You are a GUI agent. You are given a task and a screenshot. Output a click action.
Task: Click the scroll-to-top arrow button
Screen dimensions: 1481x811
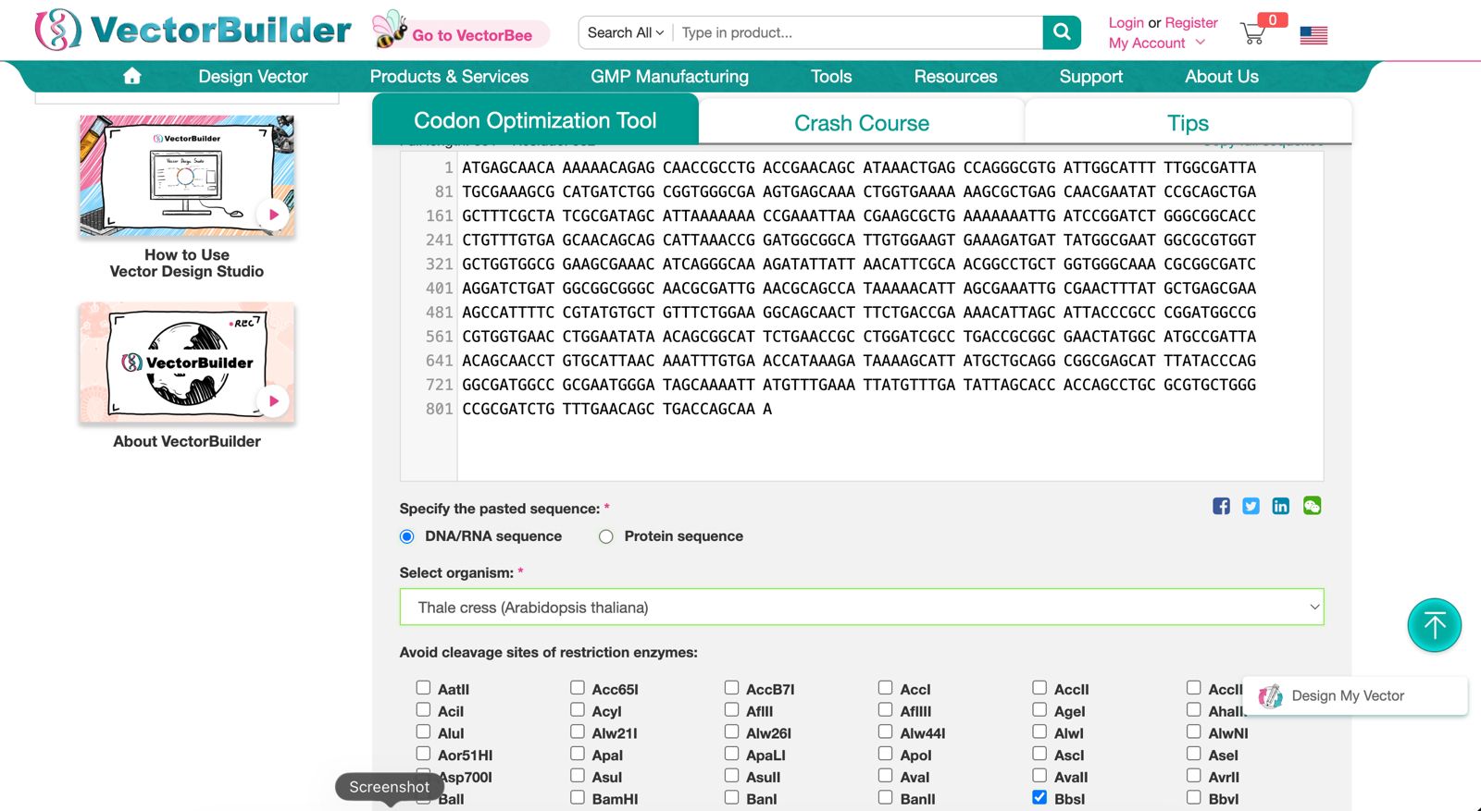1434,625
